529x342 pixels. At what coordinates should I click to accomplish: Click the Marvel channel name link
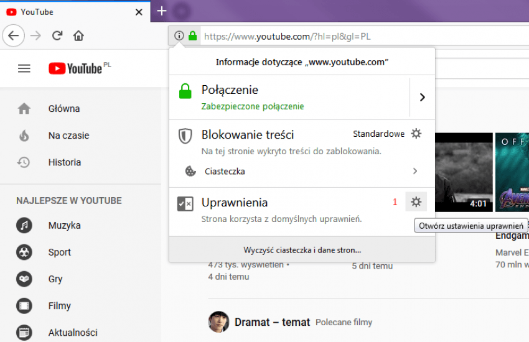pyautogui.click(x=512, y=252)
